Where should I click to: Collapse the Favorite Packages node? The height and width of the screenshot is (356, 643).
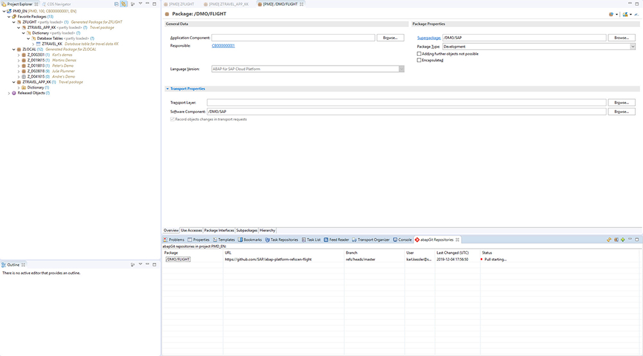click(x=9, y=17)
